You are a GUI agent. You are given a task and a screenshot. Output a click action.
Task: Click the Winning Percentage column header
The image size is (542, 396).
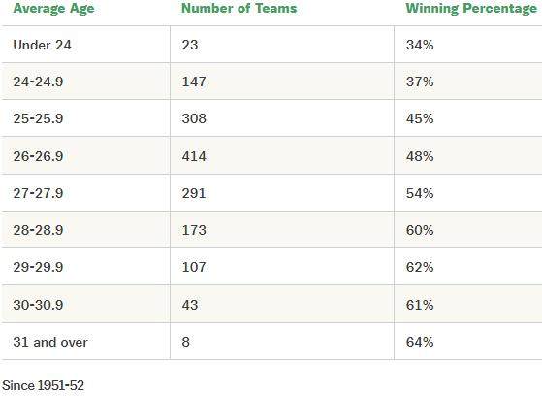coord(471,9)
